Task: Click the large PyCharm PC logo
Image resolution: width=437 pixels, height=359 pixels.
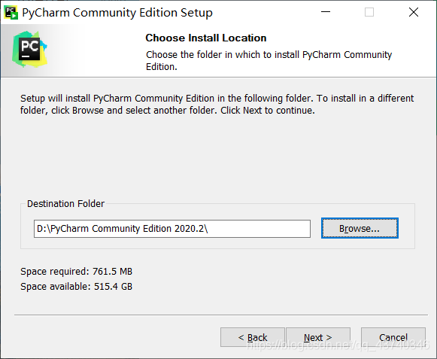Action: (x=29, y=49)
